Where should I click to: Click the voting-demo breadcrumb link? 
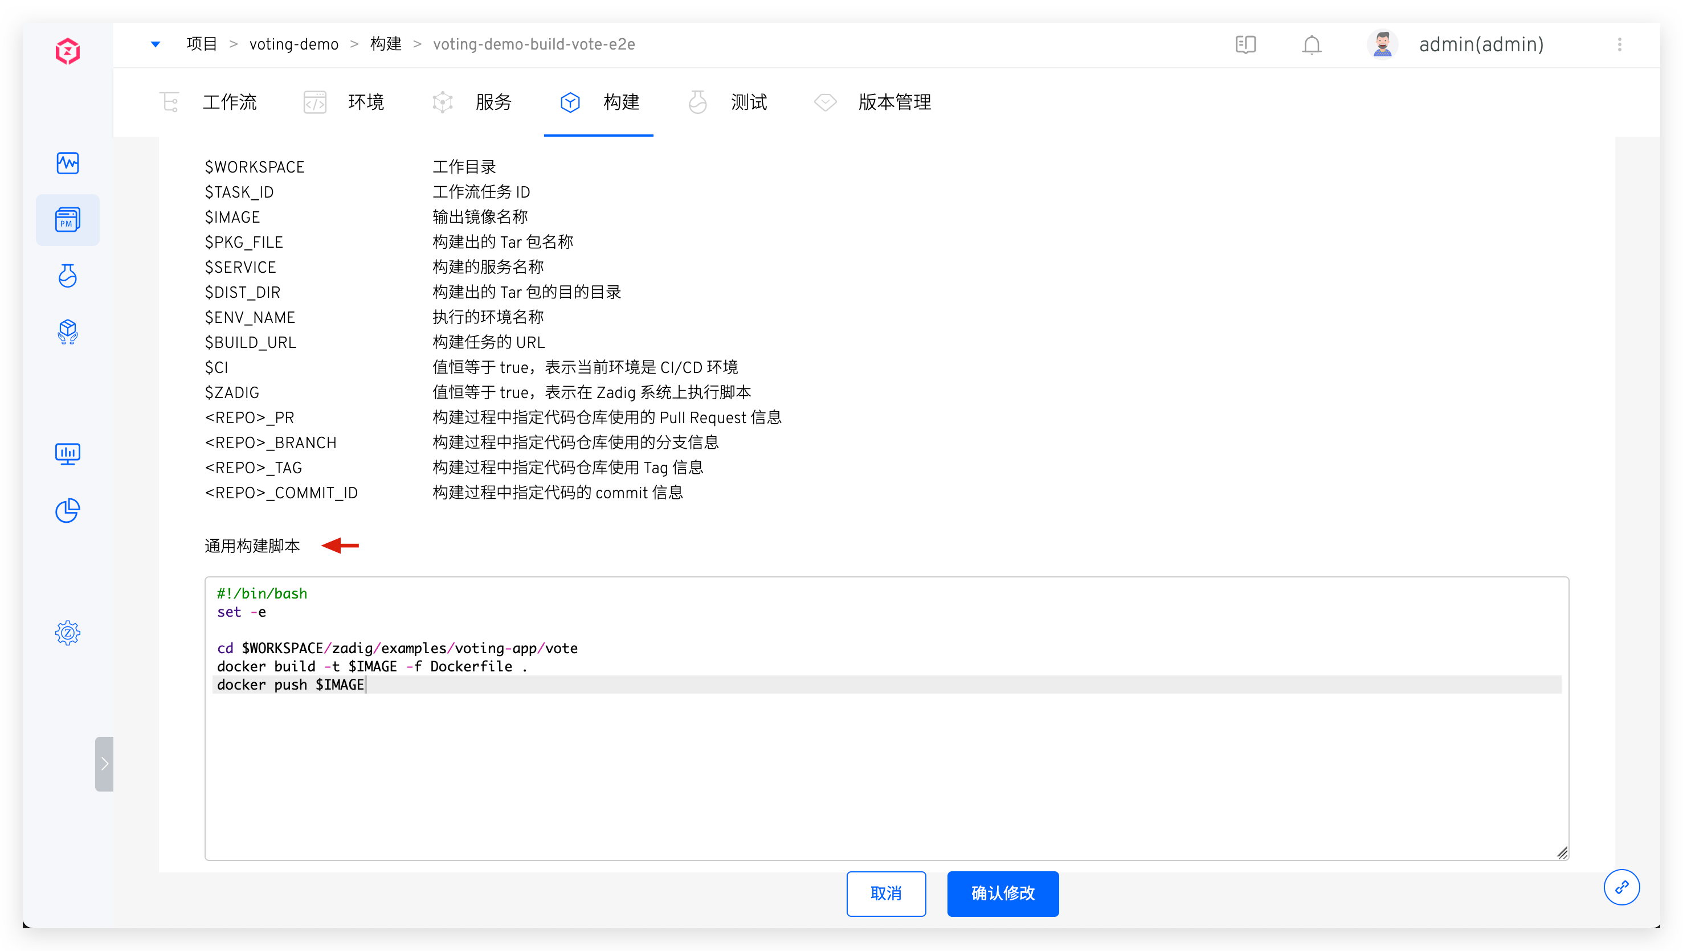click(x=294, y=44)
